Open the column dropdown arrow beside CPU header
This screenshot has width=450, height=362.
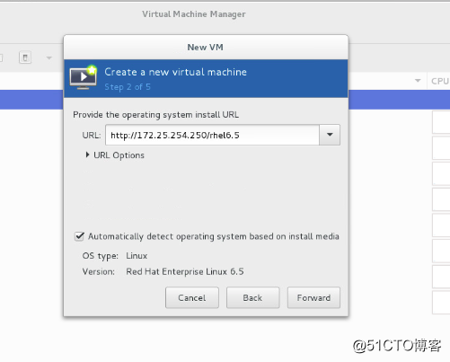[x=418, y=81]
